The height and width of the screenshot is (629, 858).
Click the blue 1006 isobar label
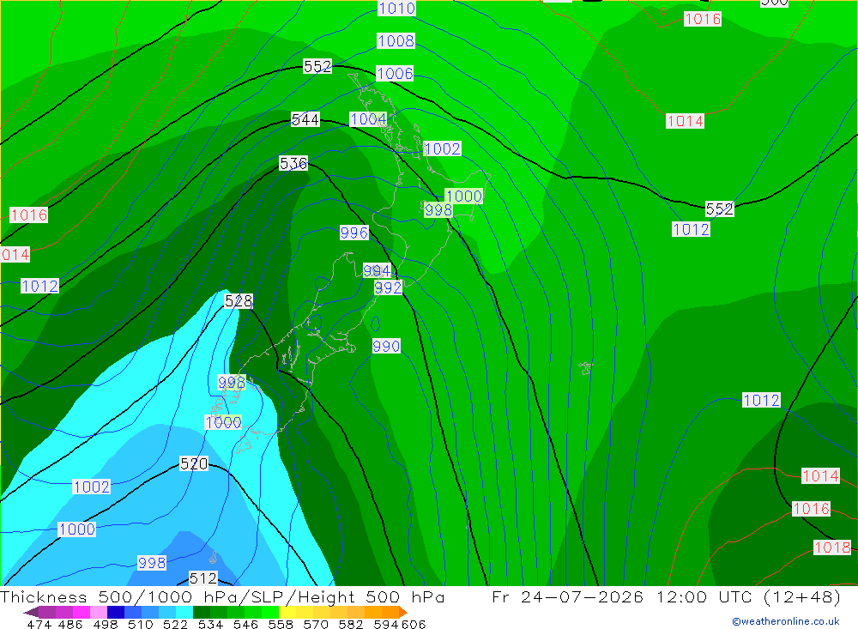395,73
